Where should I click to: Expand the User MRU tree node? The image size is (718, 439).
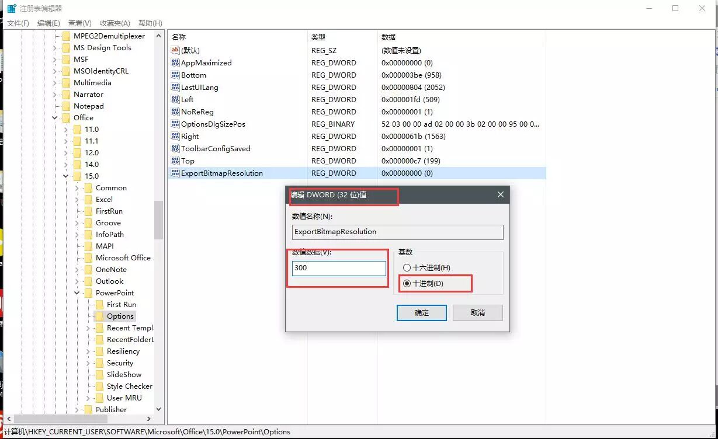click(x=88, y=398)
